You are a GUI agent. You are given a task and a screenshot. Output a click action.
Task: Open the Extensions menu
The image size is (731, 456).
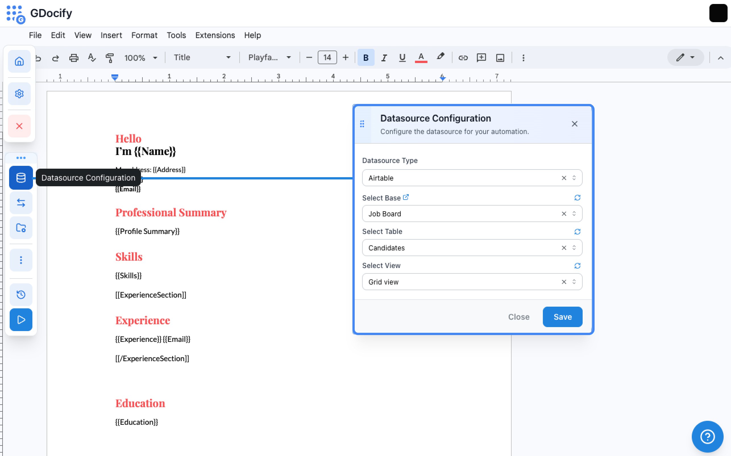pos(215,35)
